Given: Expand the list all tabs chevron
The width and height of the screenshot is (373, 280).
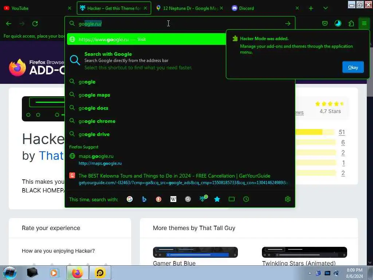Looking at the screenshot, I should 325,8.
